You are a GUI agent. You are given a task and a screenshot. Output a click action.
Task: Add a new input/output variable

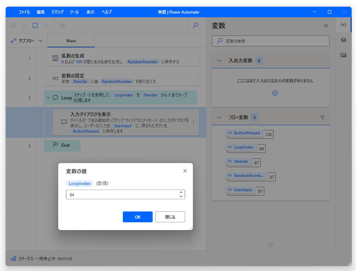pos(275,93)
